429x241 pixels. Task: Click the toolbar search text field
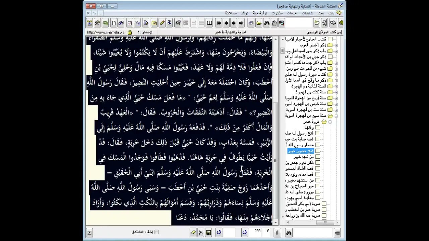click(299, 23)
